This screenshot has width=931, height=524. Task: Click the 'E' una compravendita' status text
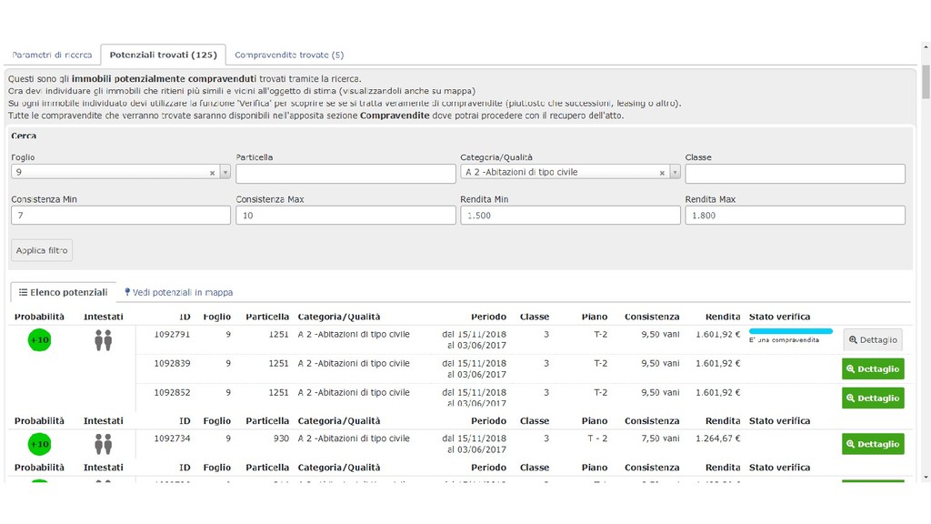click(784, 340)
